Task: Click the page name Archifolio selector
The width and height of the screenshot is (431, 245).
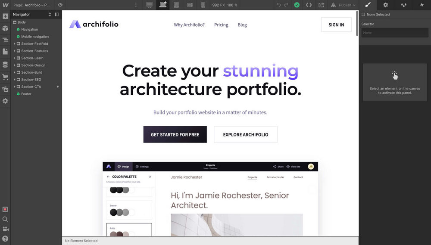Action: (31, 5)
